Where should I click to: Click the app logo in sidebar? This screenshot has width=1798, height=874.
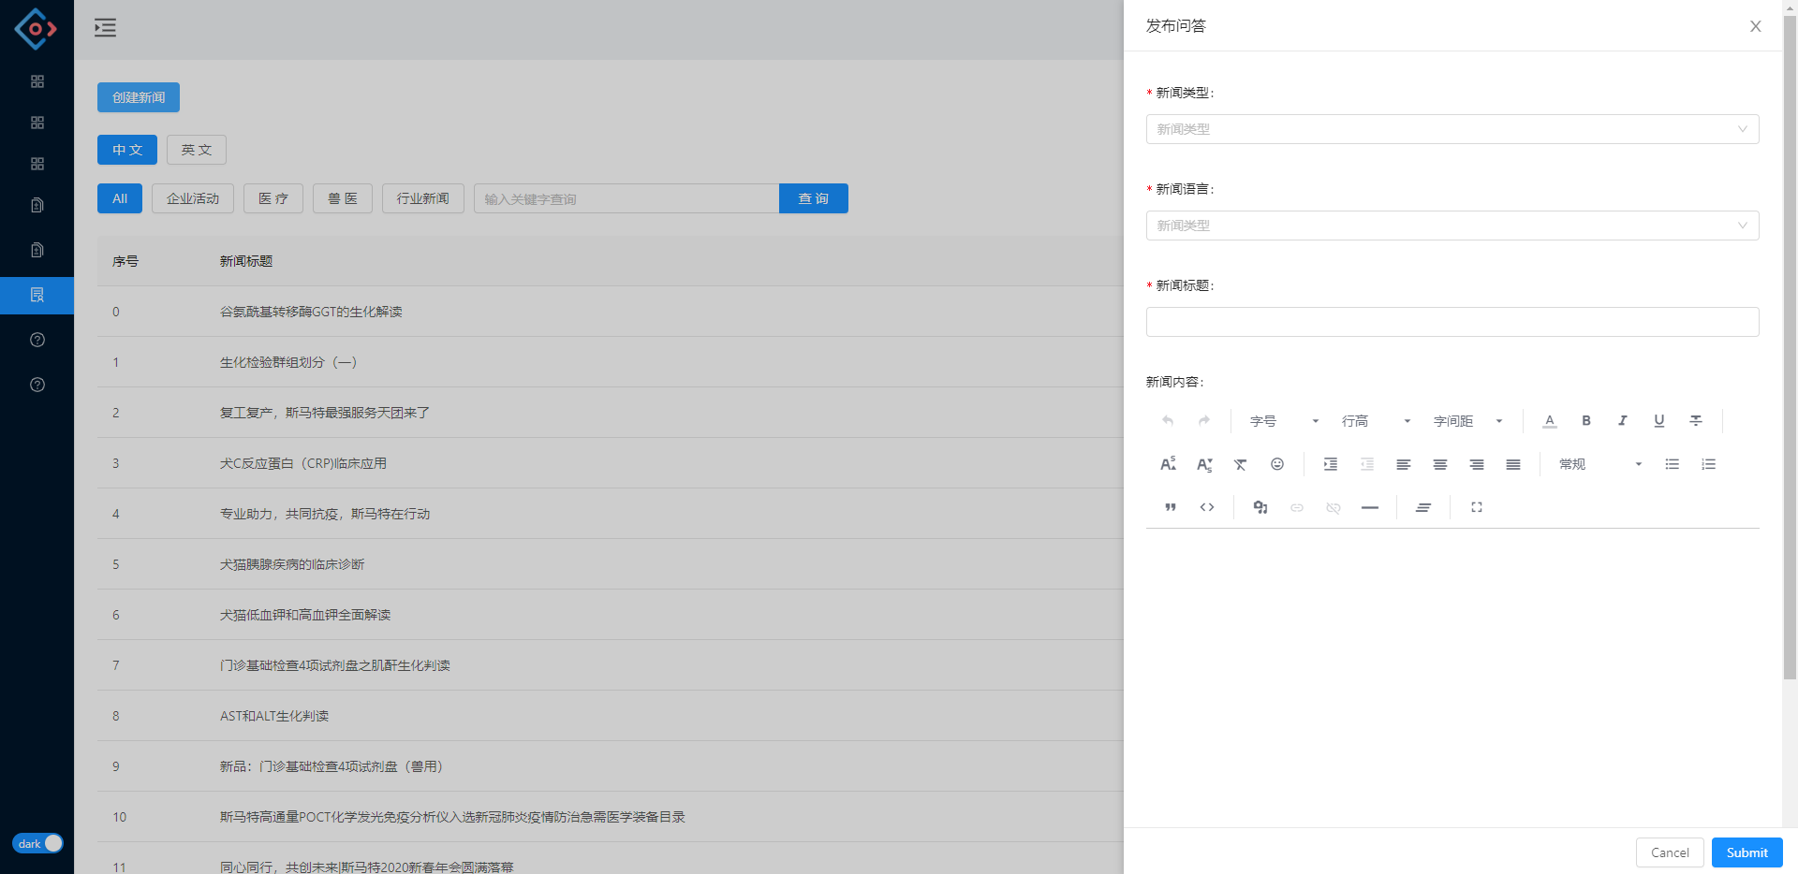[36, 29]
